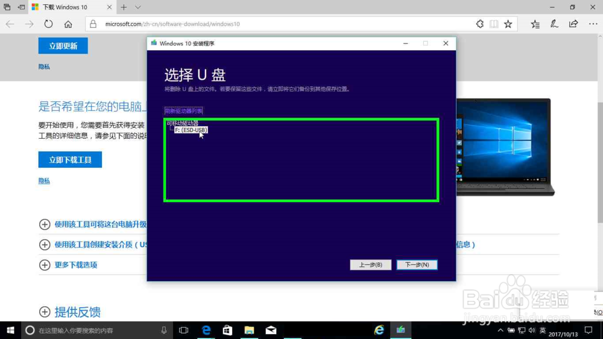Viewport: 603px width, 339px height.
Task: Click volume icon in system tray
Action: coord(532,330)
